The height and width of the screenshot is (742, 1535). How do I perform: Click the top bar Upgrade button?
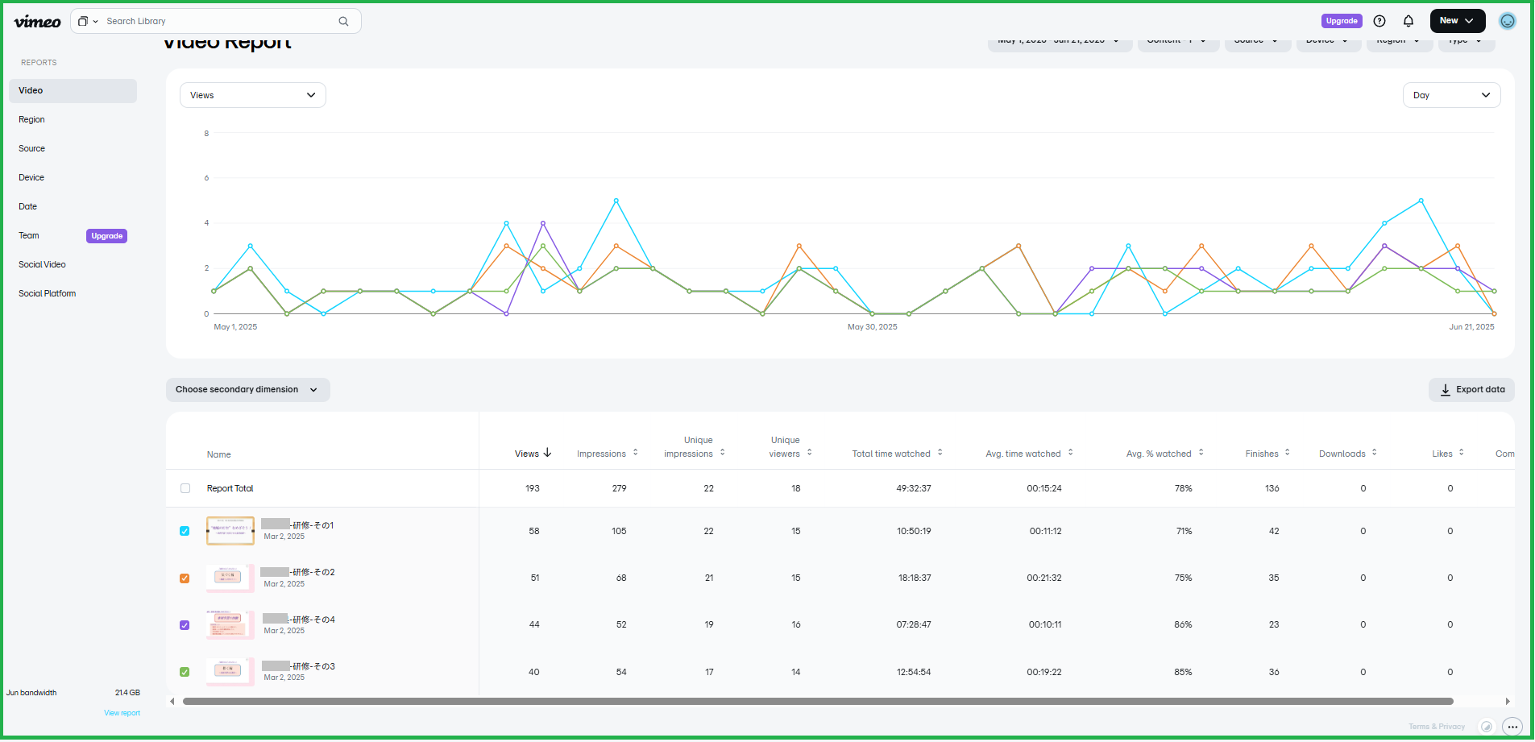tap(1342, 21)
